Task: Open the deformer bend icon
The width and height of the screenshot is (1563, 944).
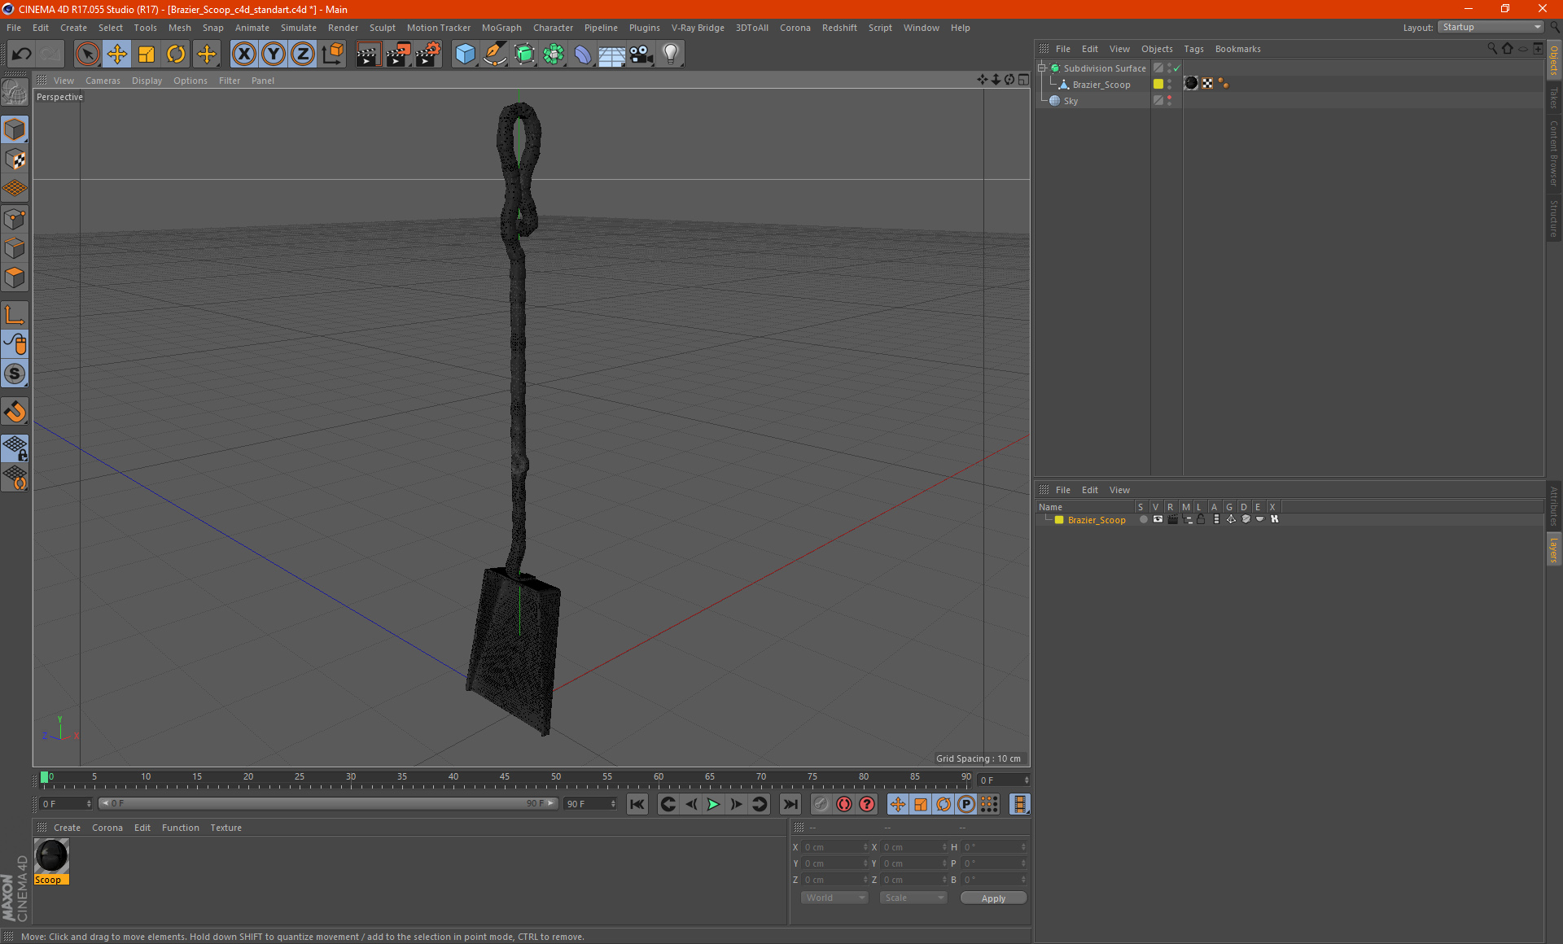Action: click(583, 55)
